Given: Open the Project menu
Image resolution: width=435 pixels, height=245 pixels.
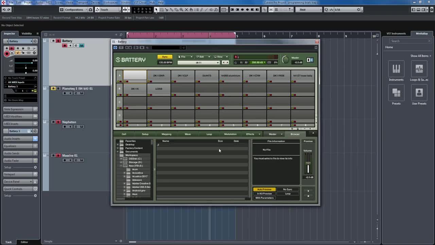Looking at the screenshot, I should 28,2.
